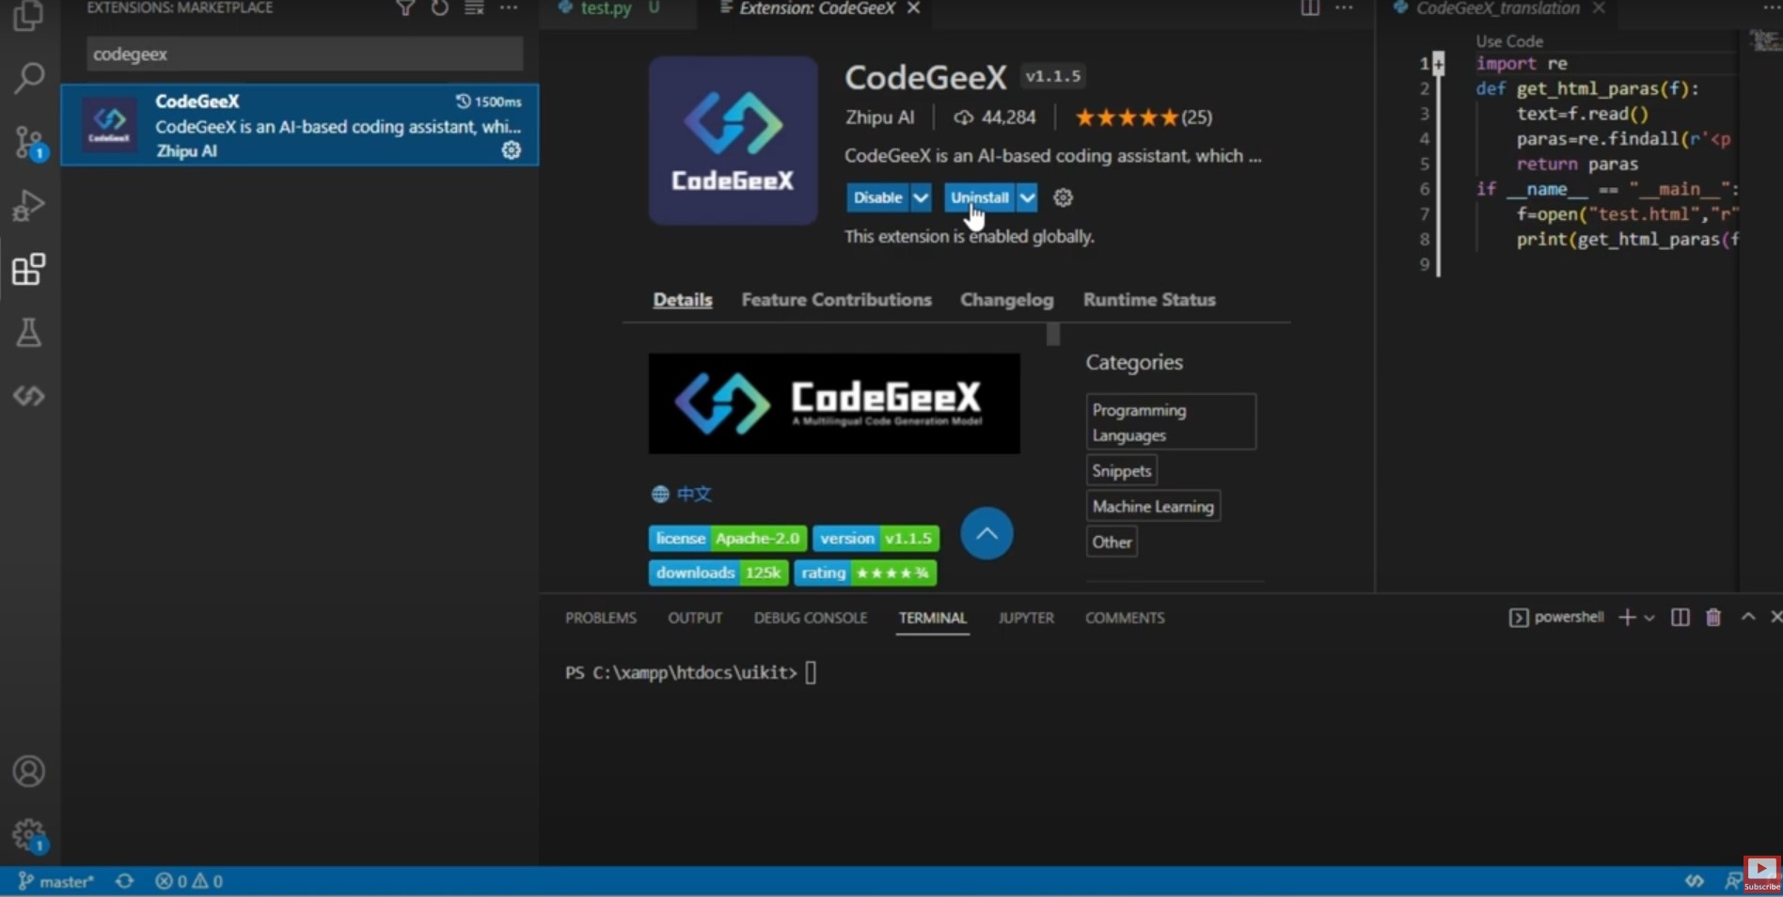
Task: Click the details scrollbar thumb
Action: coord(1052,334)
